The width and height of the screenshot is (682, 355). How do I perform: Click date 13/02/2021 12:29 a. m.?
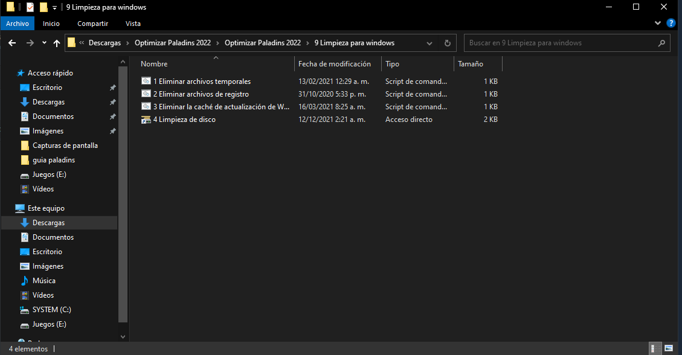click(333, 82)
